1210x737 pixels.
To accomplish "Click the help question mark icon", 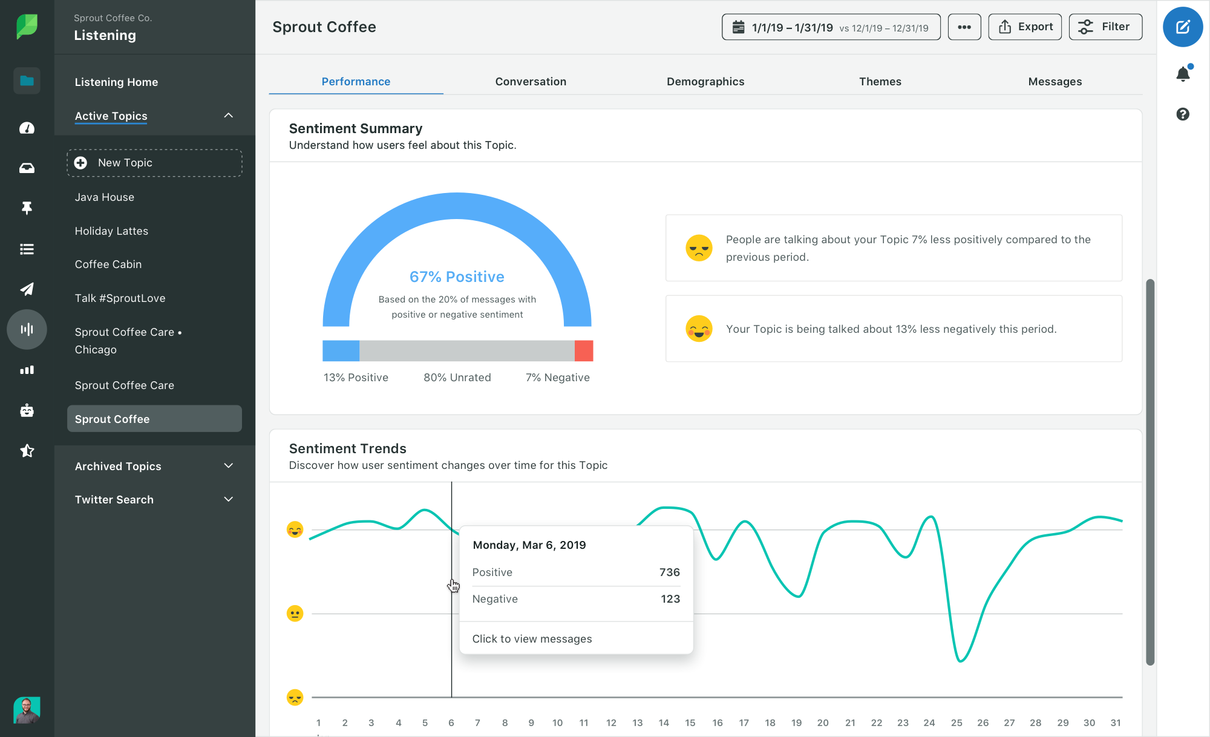I will pos(1182,114).
